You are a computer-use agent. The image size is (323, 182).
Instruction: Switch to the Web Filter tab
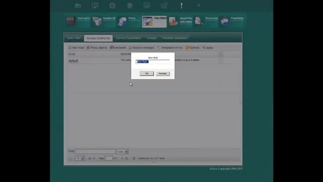point(74,38)
